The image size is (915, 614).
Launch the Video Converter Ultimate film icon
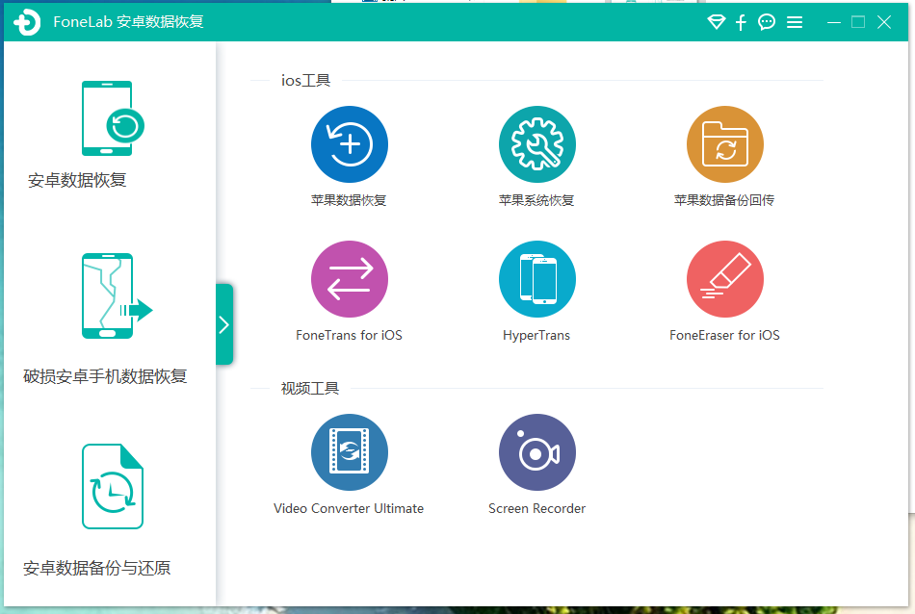click(349, 452)
